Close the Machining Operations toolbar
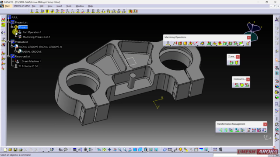280x157 pixels. pyautogui.click(x=248, y=38)
